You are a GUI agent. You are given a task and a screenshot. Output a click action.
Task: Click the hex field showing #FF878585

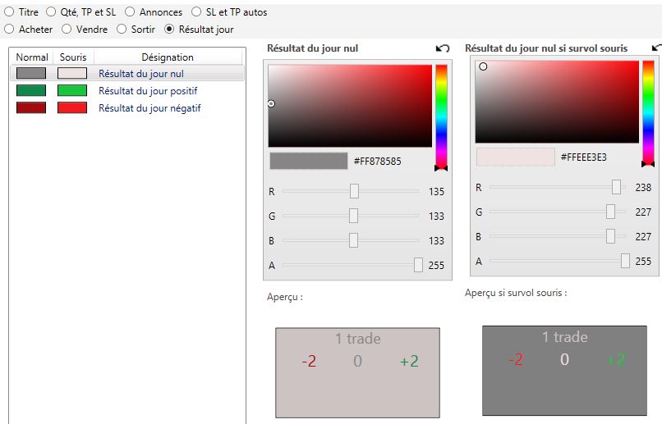tap(377, 162)
